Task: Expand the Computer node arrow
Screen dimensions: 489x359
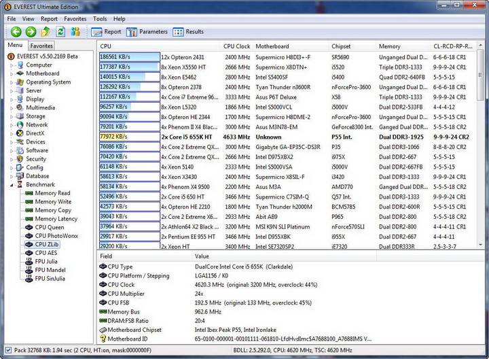Action: pyautogui.click(x=12, y=65)
